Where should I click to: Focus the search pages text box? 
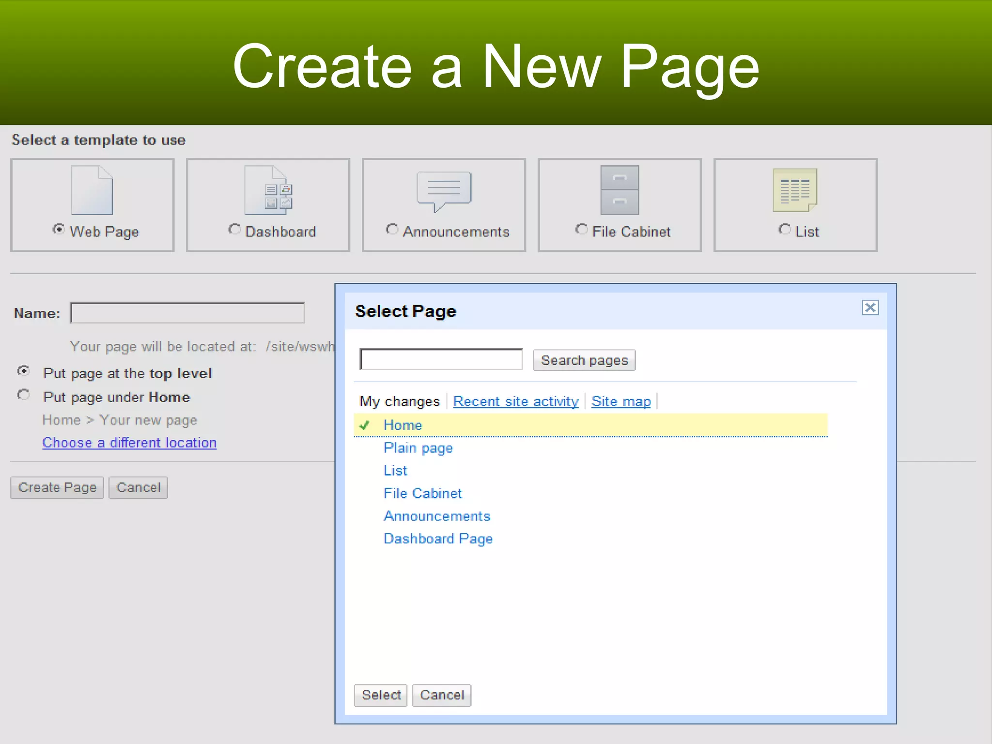pos(441,359)
